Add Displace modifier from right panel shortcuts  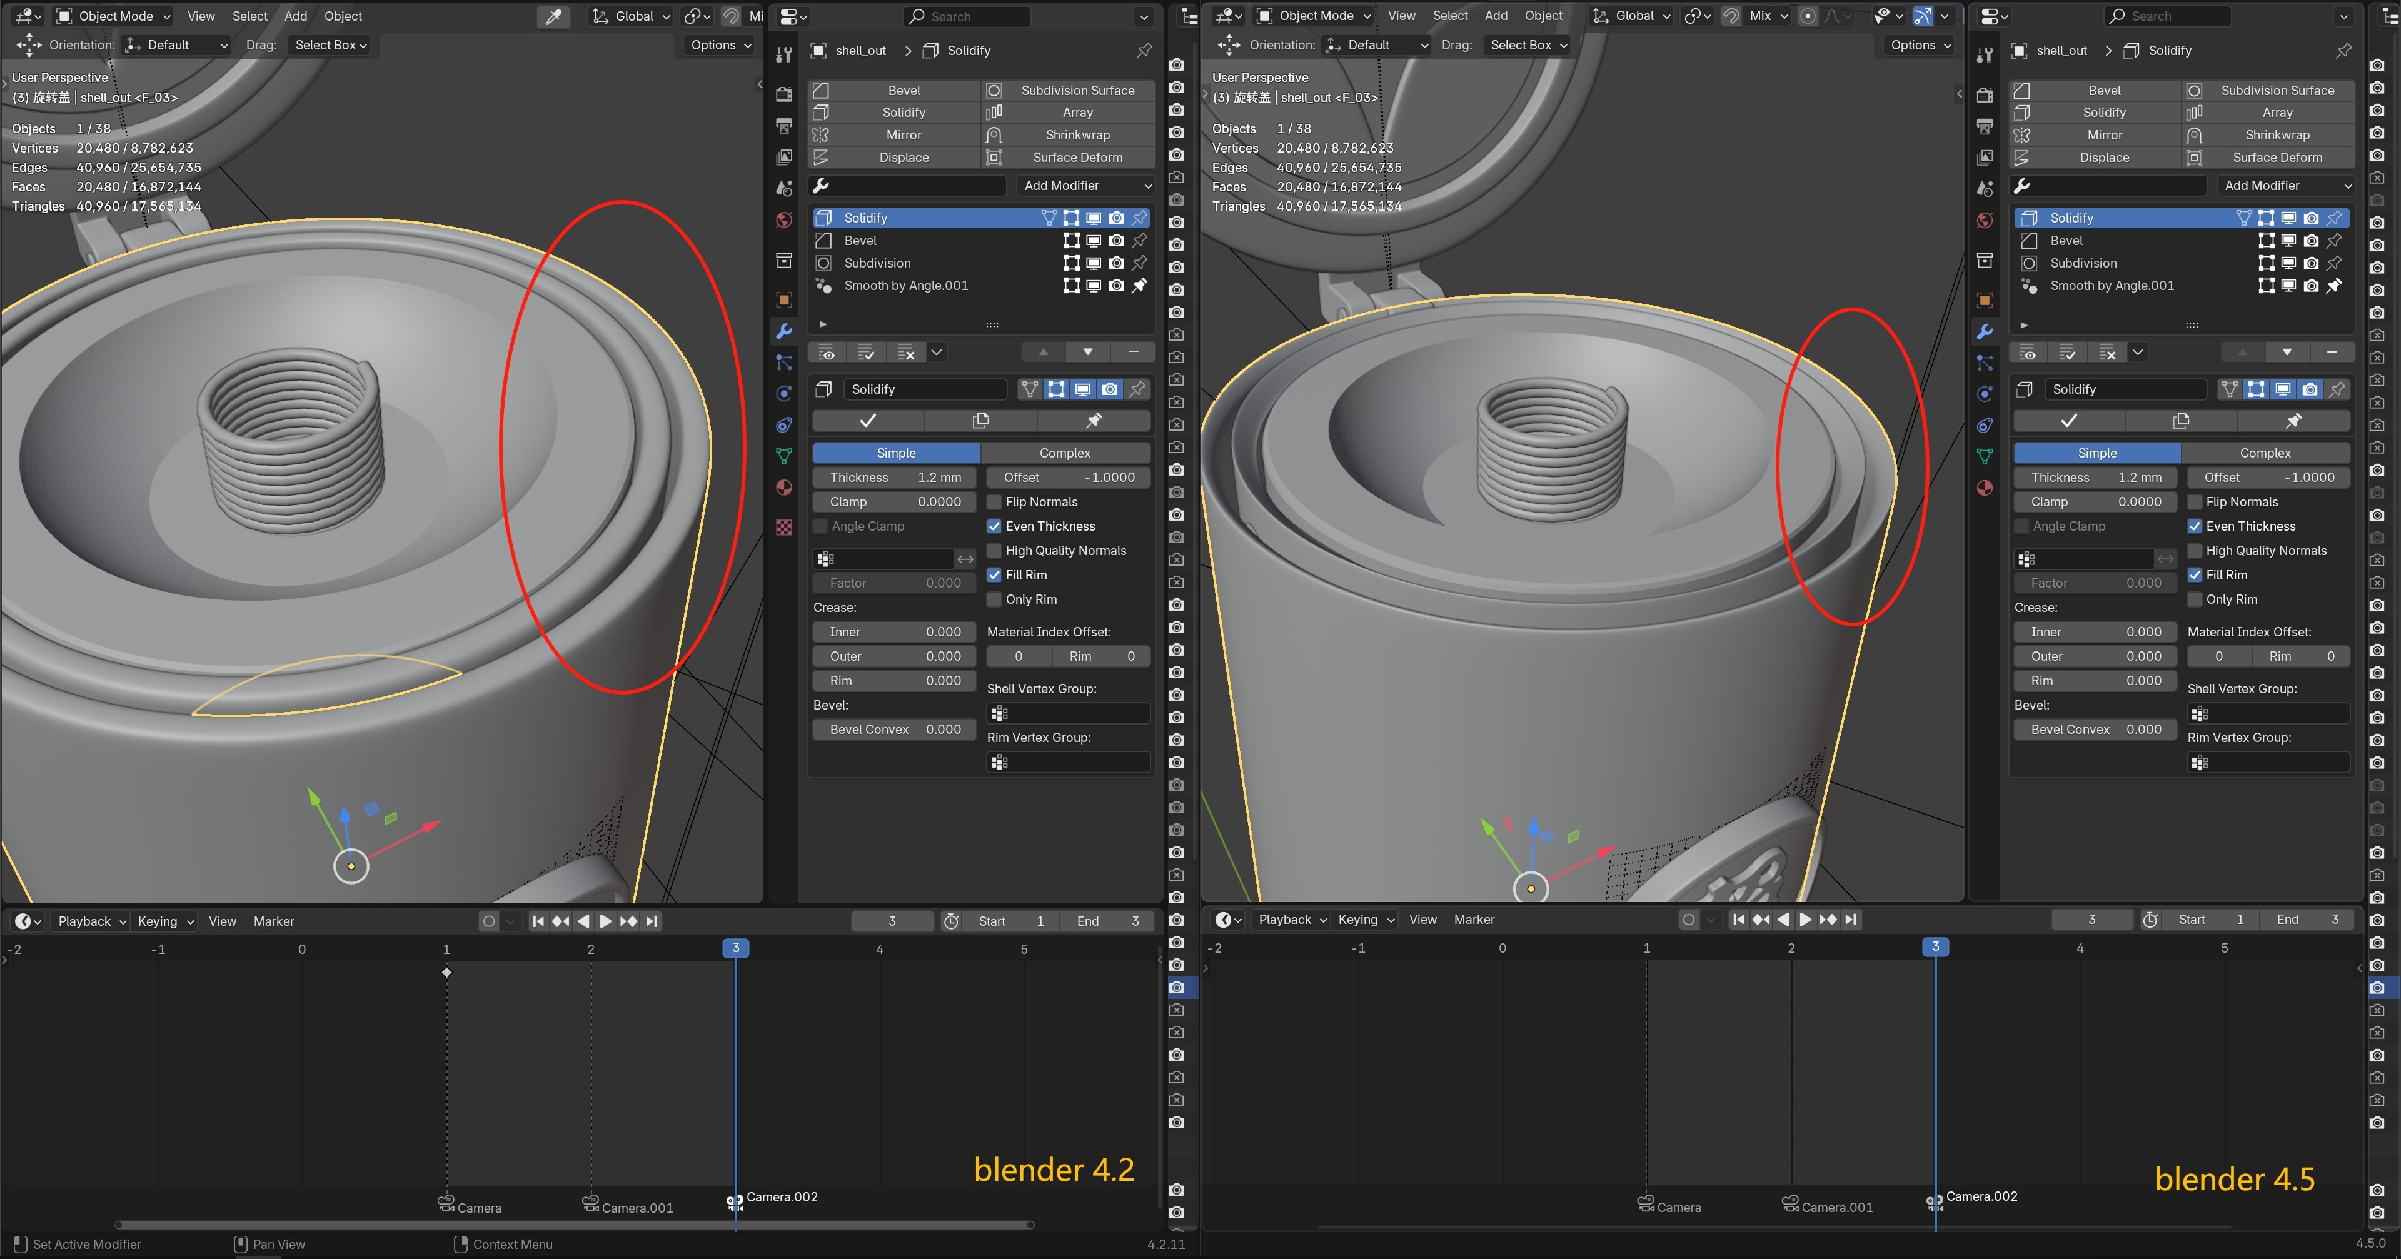[2095, 158]
